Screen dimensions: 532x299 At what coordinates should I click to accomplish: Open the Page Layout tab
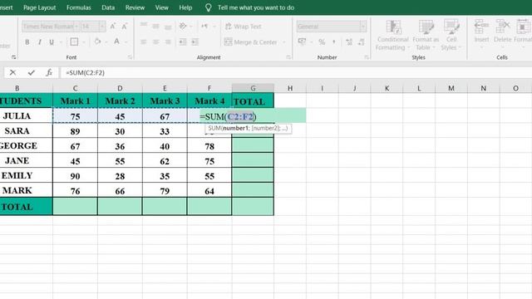(39, 7)
